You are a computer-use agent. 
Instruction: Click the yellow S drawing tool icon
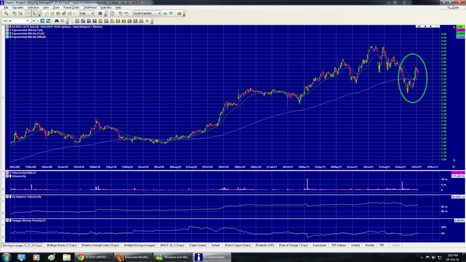click(124, 21)
